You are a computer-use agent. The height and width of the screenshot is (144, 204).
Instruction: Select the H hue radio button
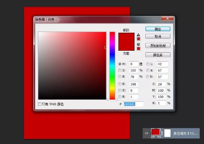(120, 64)
